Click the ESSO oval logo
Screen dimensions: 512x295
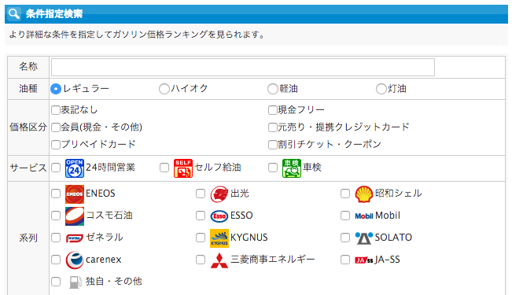tap(219, 216)
